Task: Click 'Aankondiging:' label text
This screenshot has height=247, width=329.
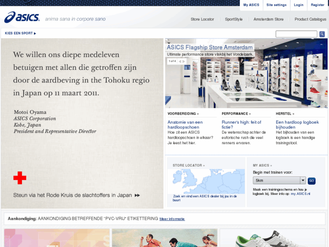Action: click(22, 218)
